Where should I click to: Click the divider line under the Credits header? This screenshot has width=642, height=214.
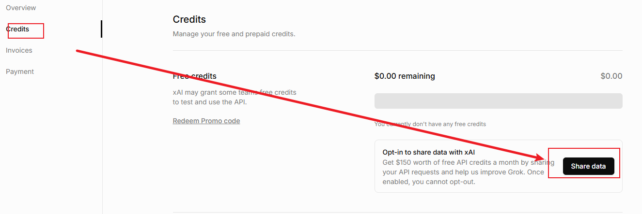(397, 50)
